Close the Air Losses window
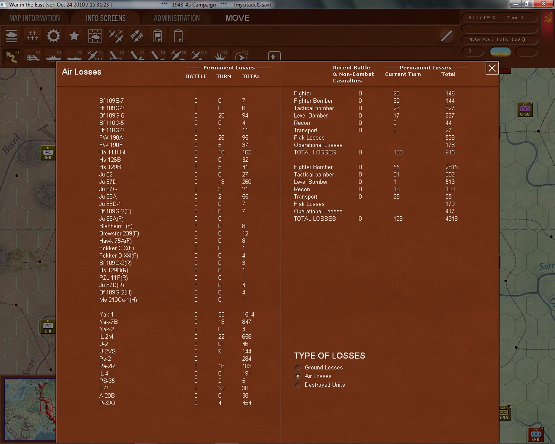The image size is (555, 444). (492, 68)
